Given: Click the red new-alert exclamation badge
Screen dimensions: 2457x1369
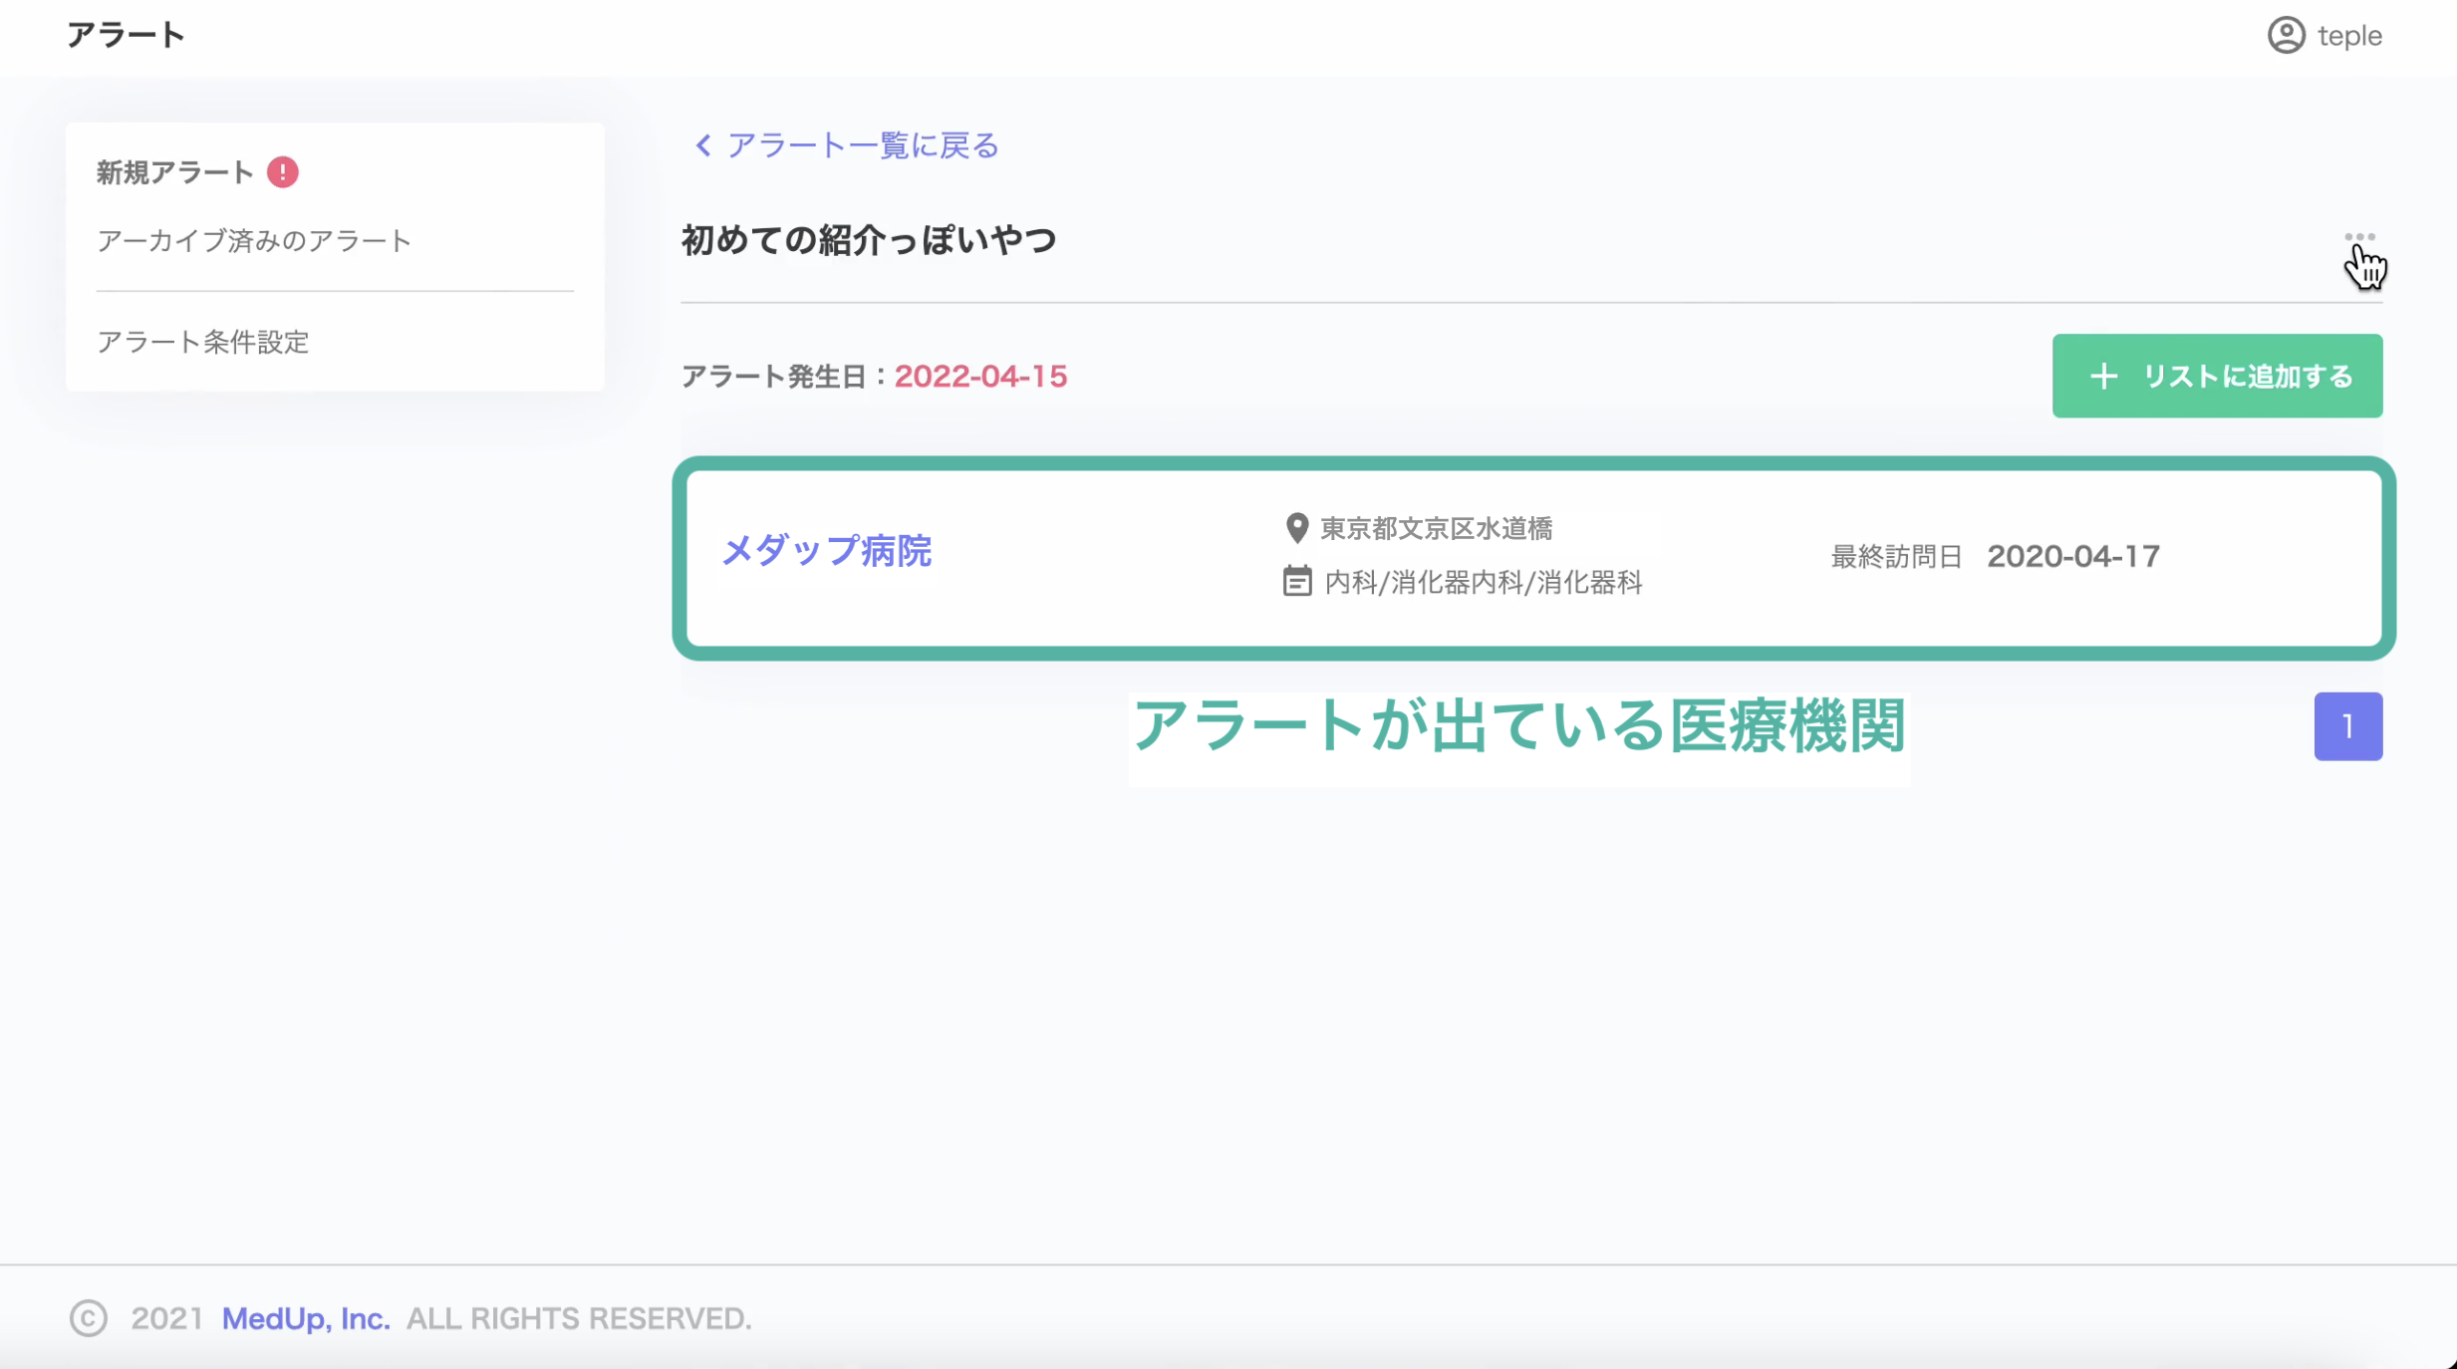Looking at the screenshot, I should [x=283, y=172].
